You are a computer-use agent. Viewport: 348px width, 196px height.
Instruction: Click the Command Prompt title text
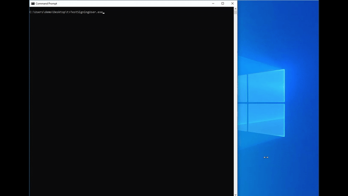pyautogui.click(x=47, y=3)
